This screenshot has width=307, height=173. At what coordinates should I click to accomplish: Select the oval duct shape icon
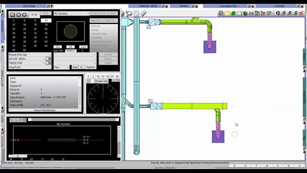pyautogui.click(x=24, y=14)
